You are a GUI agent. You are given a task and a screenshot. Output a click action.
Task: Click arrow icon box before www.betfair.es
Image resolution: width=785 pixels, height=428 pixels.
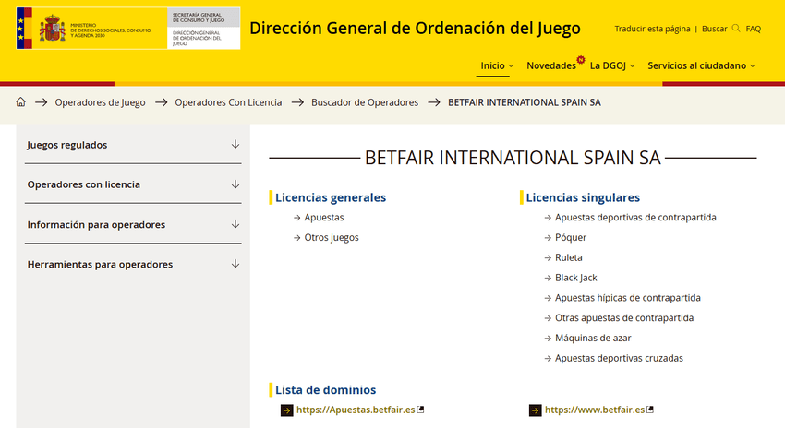point(535,410)
